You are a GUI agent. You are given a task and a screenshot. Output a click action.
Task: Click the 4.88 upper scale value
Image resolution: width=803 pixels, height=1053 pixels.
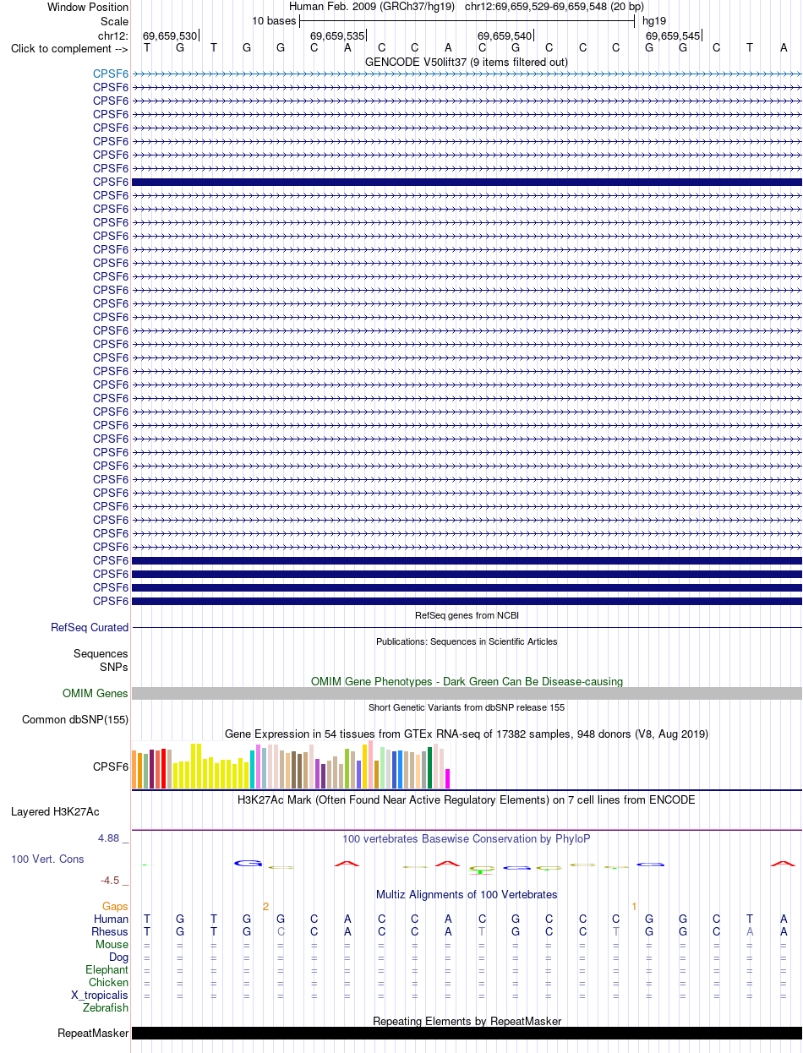(x=113, y=838)
